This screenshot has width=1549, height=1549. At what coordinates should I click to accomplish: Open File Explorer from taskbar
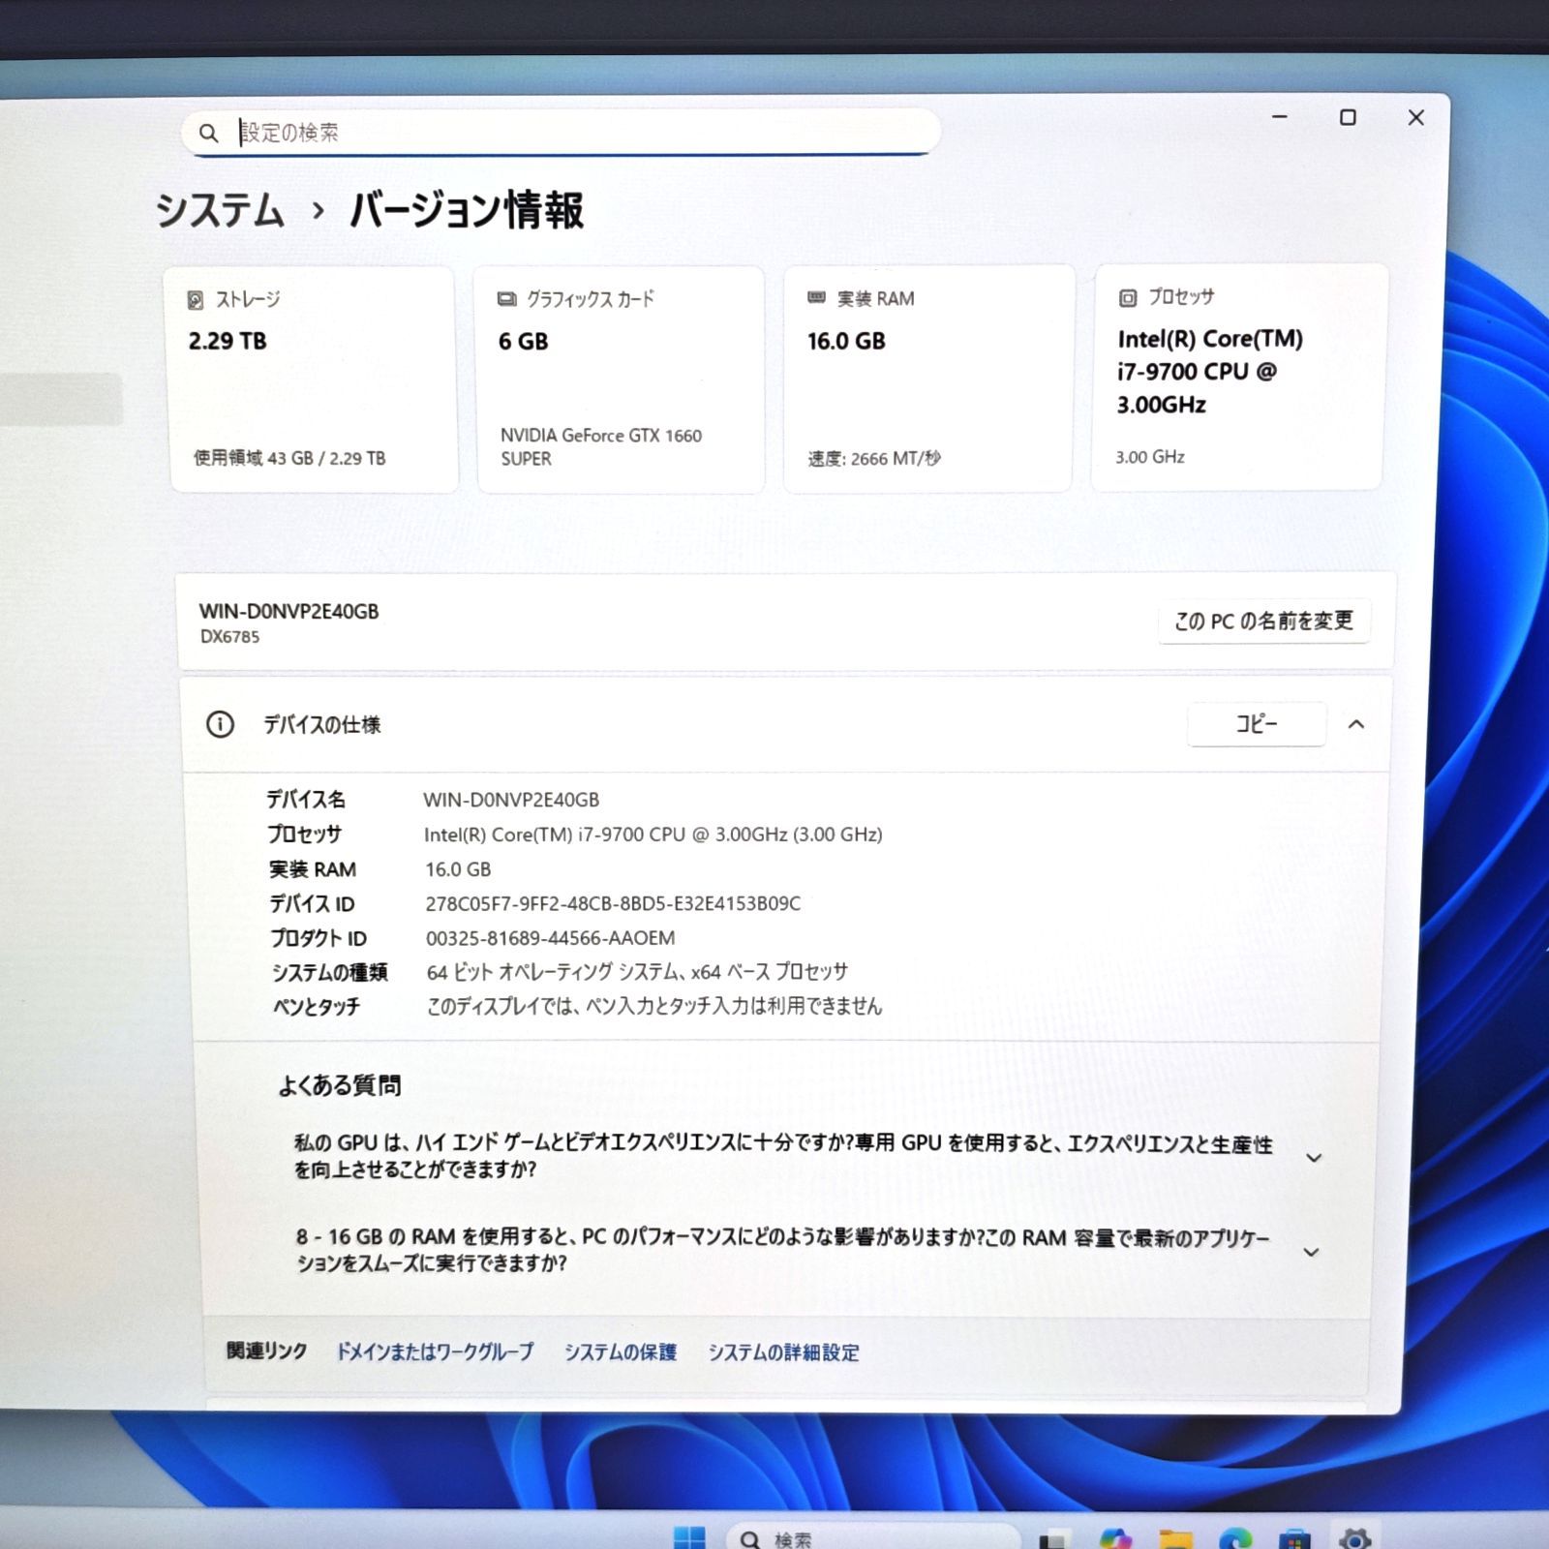point(1175,1538)
